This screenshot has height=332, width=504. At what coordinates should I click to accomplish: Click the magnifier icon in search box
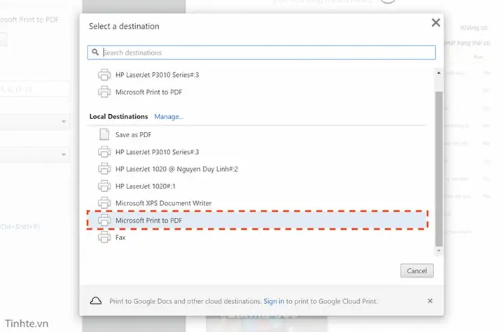95,52
